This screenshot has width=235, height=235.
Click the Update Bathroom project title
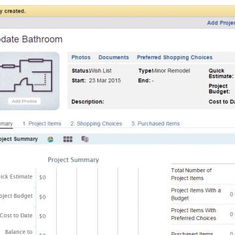pos(31,39)
